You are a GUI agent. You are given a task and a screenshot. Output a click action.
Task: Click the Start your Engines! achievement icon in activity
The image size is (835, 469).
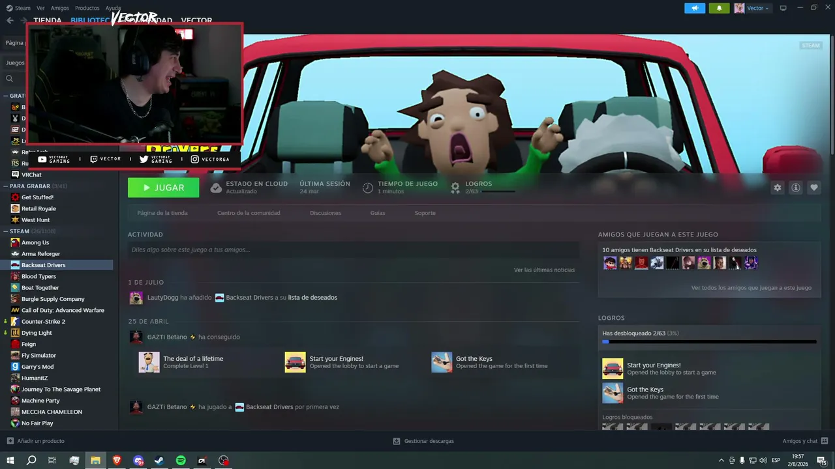[295, 362]
